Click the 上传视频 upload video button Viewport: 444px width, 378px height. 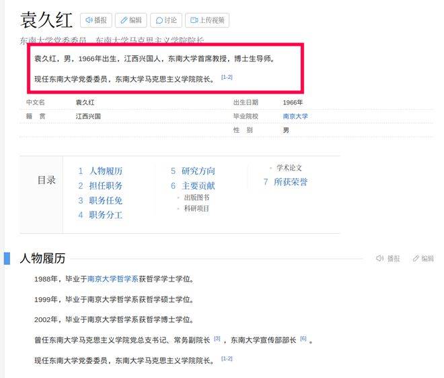tap(207, 20)
